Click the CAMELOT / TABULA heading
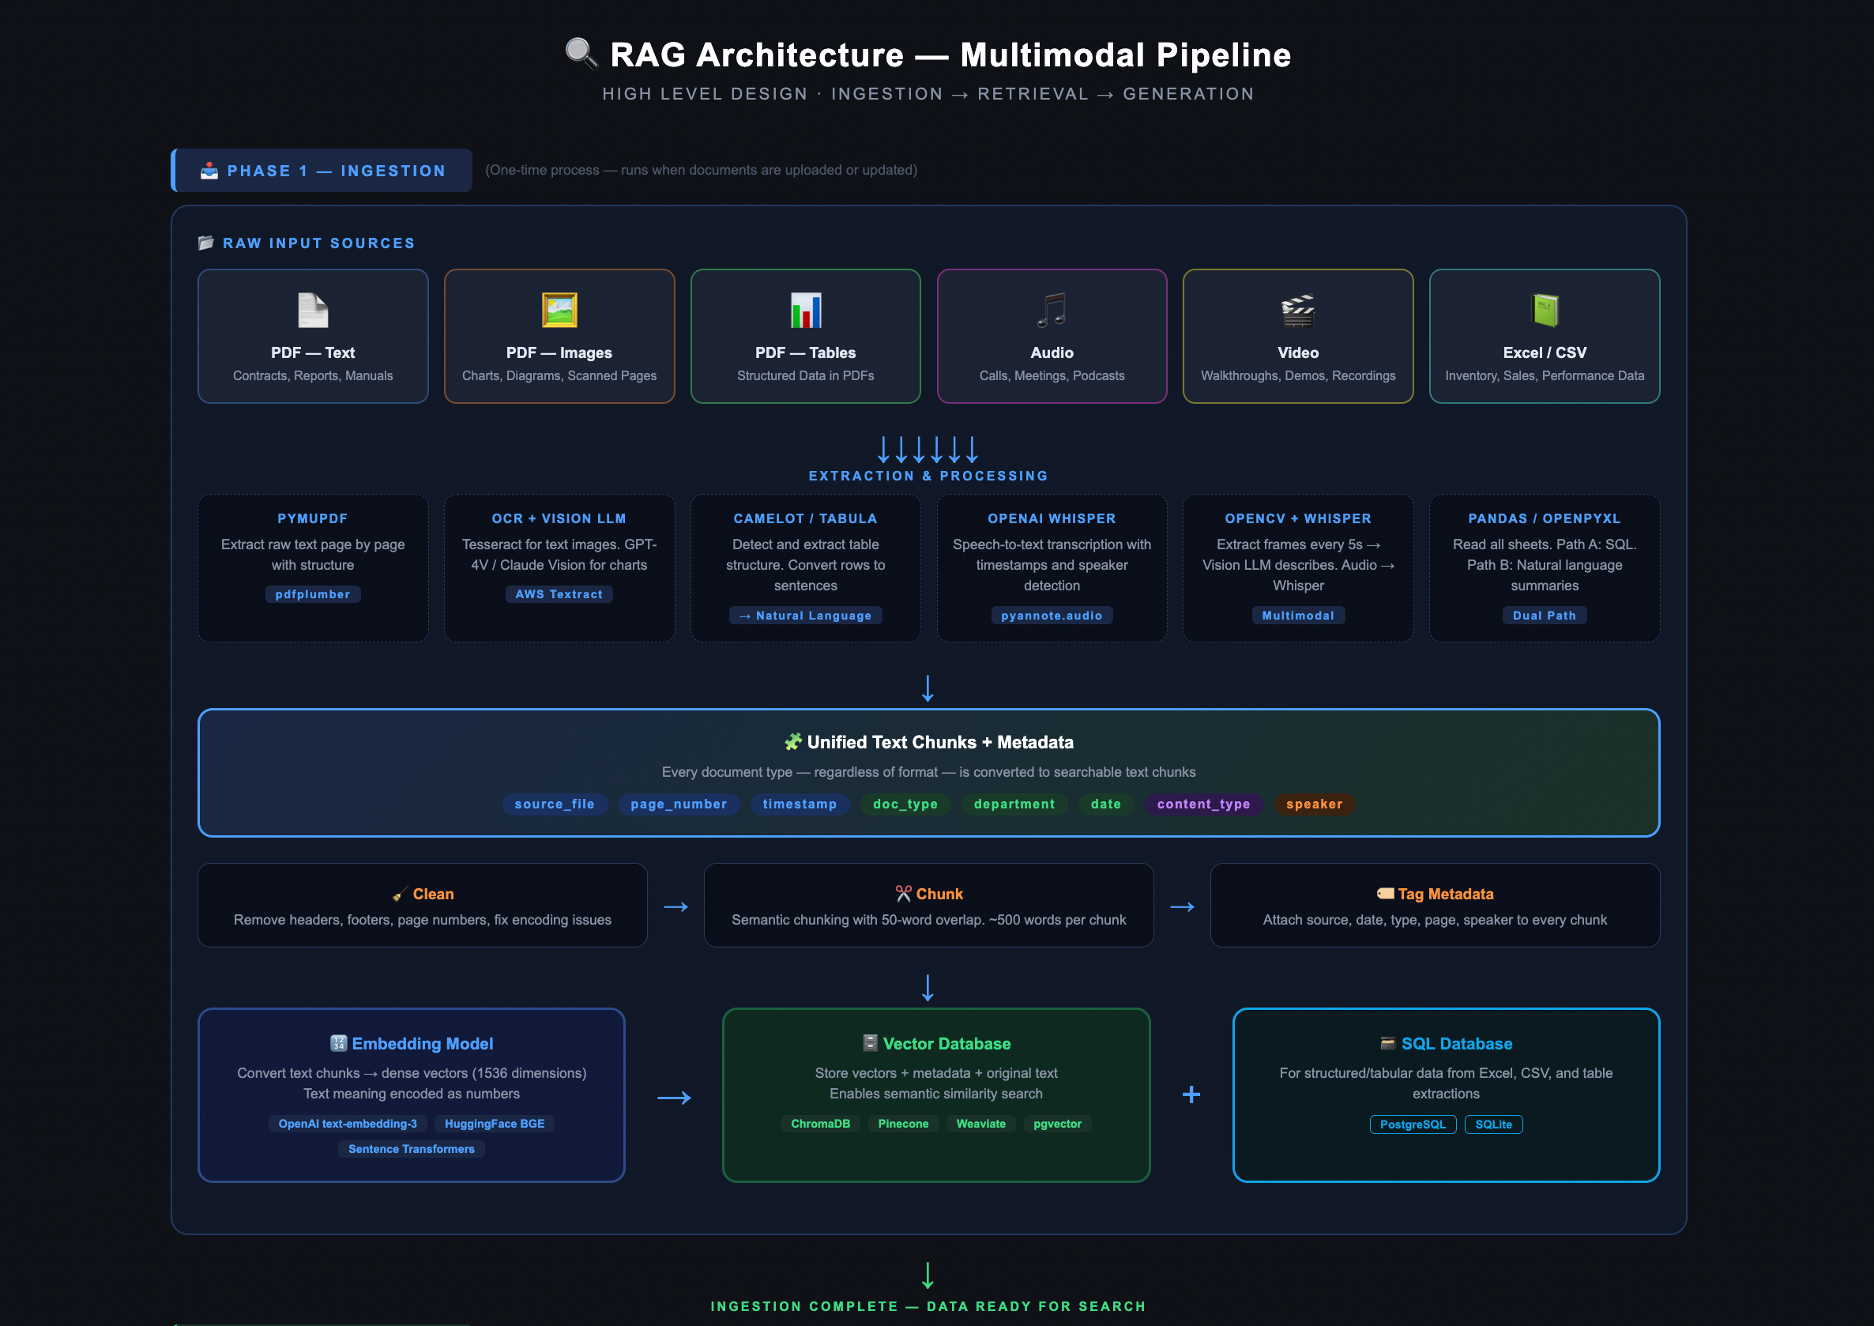Image resolution: width=1874 pixels, height=1326 pixels. tap(806, 518)
